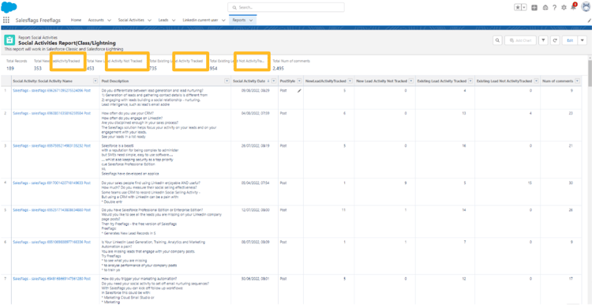The width and height of the screenshot is (592, 305).
Task: Click the Favorites star icon
Action: pos(517,8)
